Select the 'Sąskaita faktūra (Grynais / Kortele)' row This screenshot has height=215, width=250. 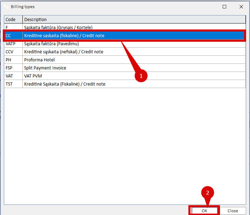click(125, 27)
